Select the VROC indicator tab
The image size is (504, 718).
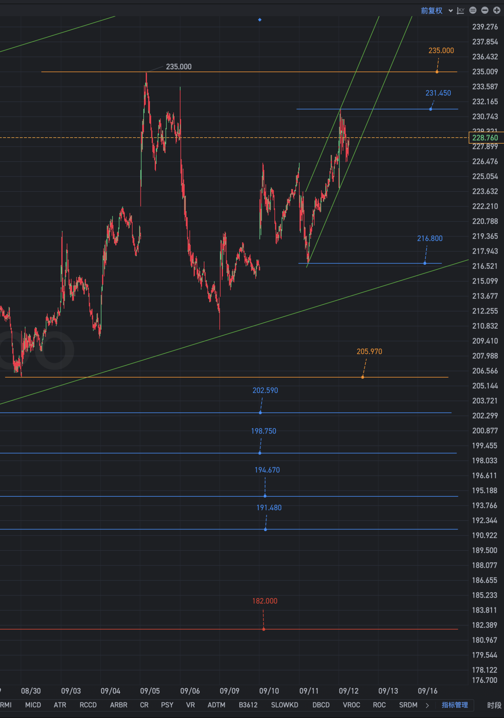pos(352,705)
